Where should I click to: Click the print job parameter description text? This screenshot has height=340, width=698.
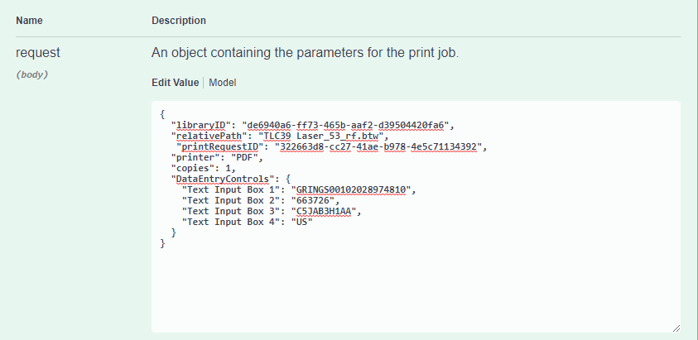point(305,52)
